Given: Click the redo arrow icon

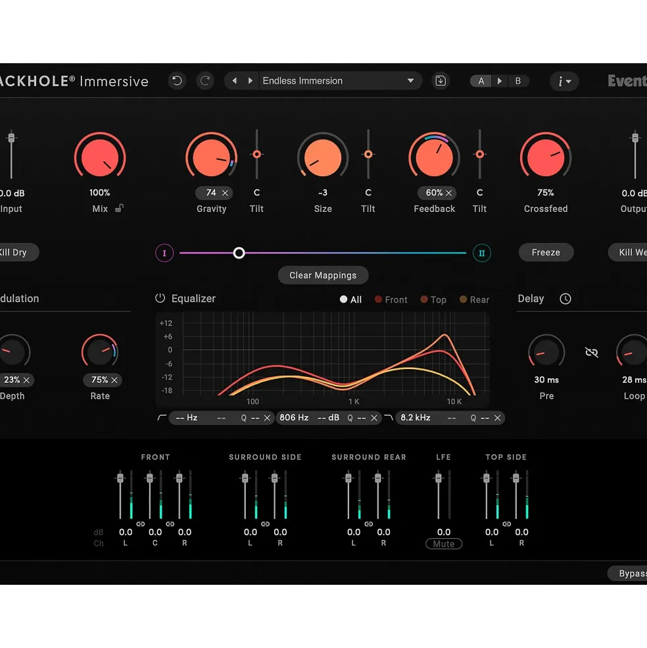Looking at the screenshot, I should tap(205, 80).
